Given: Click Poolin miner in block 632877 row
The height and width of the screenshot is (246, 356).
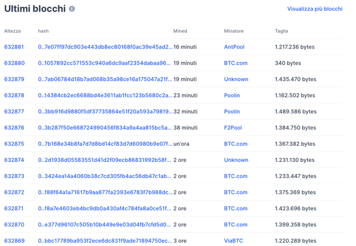Looking at the screenshot, I should click(232, 111).
